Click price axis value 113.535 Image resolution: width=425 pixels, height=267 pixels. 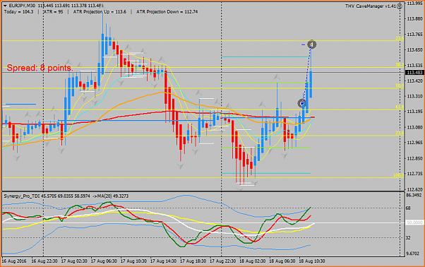coord(414,65)
